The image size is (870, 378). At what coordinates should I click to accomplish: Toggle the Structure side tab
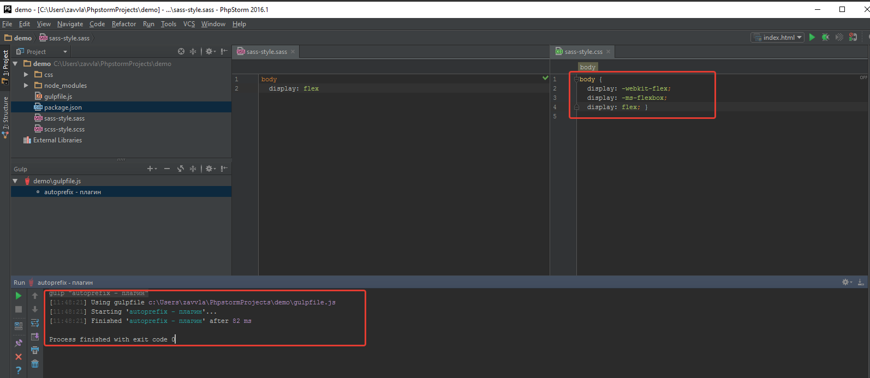click(x=5, y=118)
